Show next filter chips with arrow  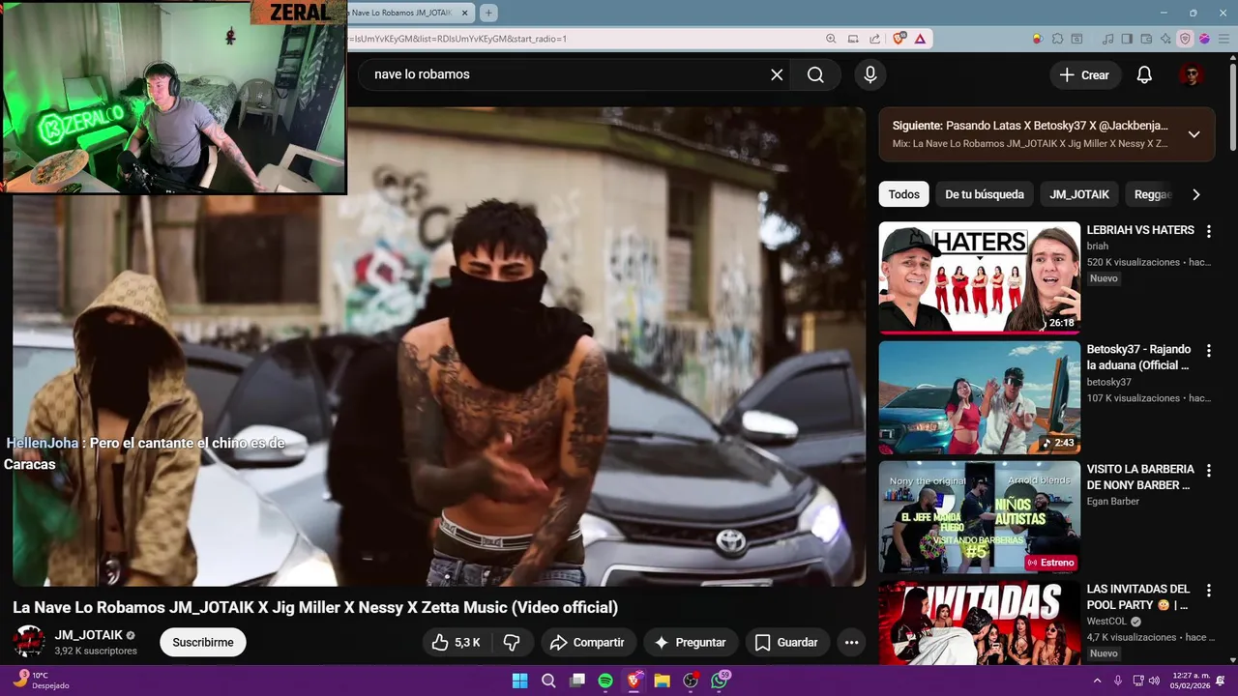1196,194
